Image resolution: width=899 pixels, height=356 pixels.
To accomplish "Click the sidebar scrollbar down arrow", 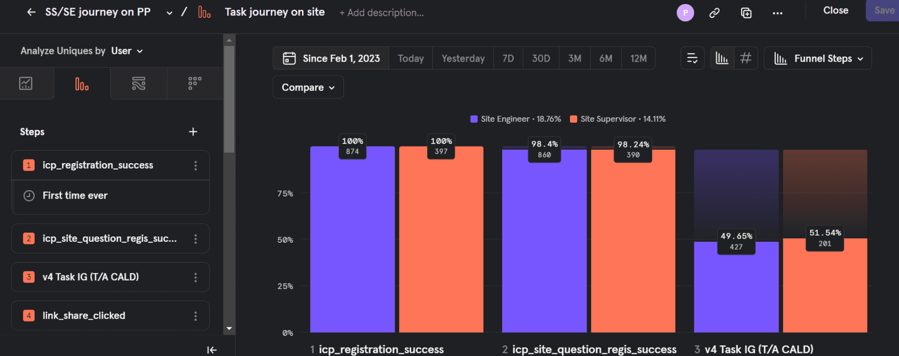I will 229,329.
